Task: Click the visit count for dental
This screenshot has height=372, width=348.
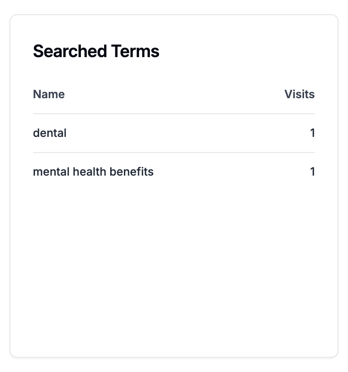Action: click(313, 133)
